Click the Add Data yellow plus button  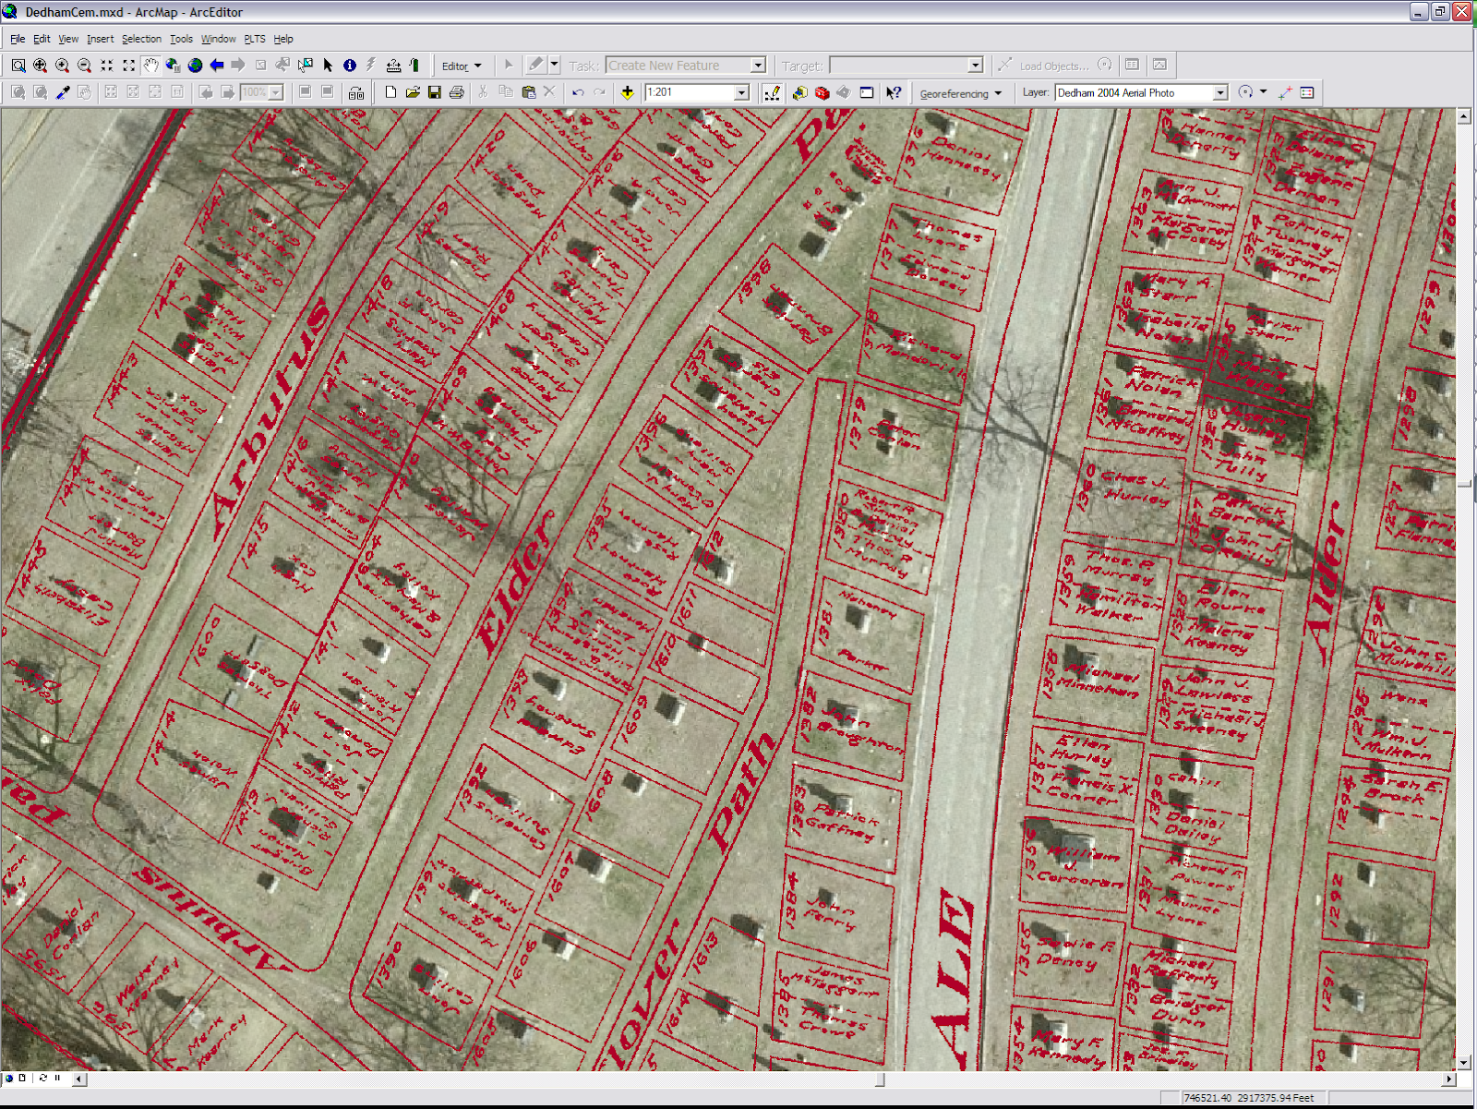coord(628,92)
